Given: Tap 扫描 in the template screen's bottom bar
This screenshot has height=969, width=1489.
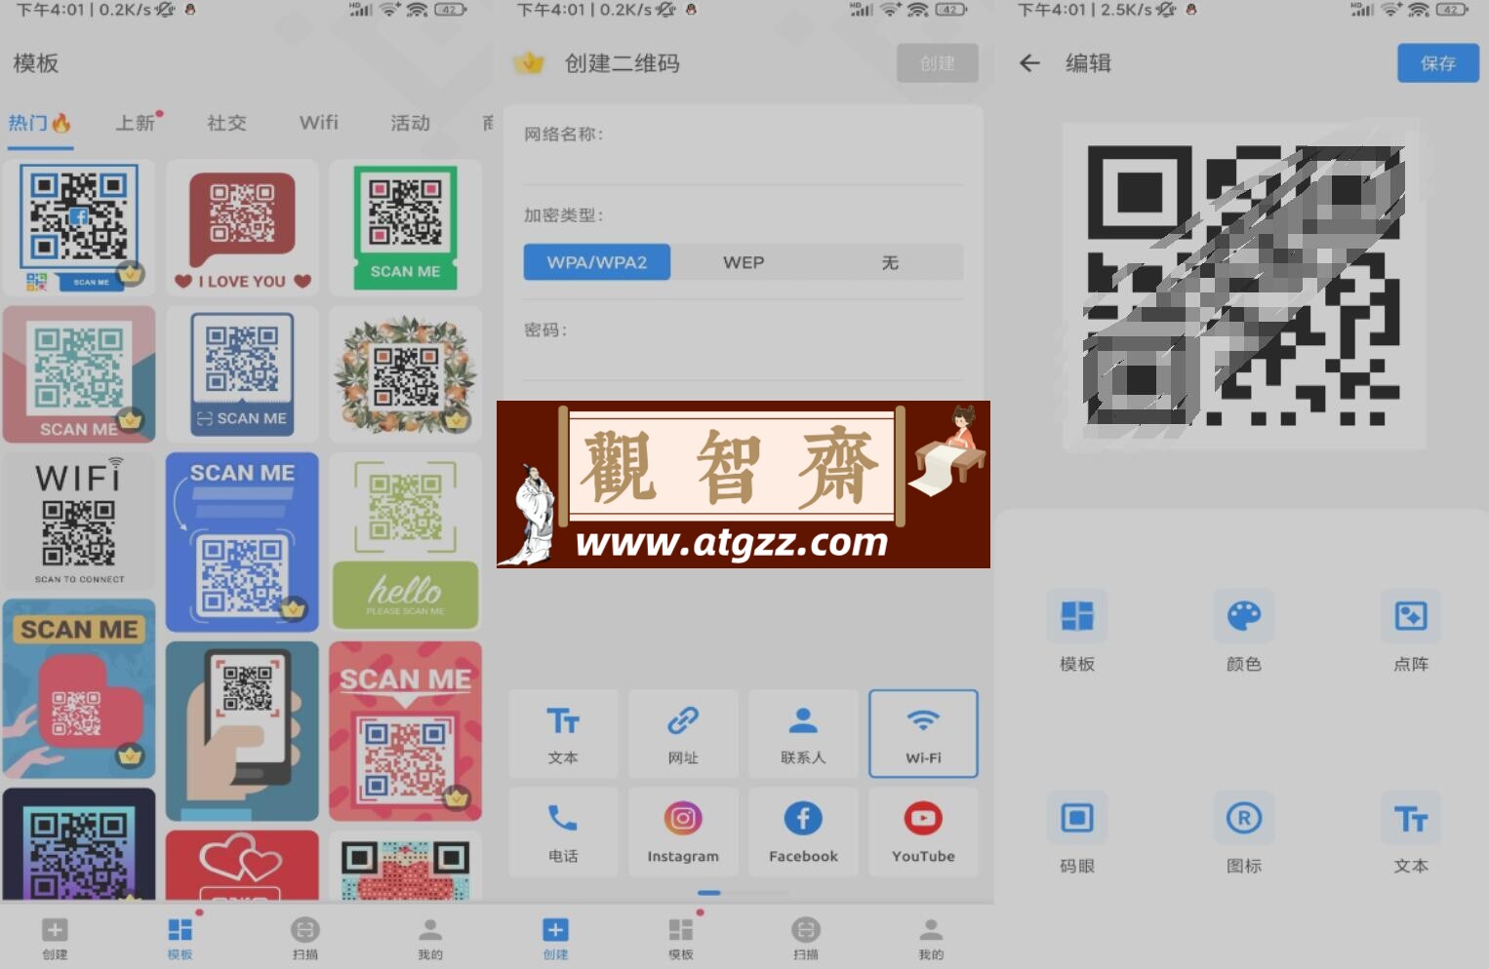Looking at the screenshot, I should point(305,939).
